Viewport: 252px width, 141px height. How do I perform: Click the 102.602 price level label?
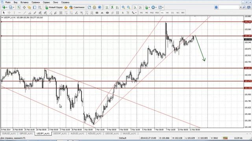pyautogui.click(x=248, y=68)
